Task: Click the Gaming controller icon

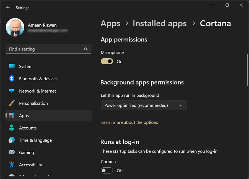Action: (x=12, y=152)
